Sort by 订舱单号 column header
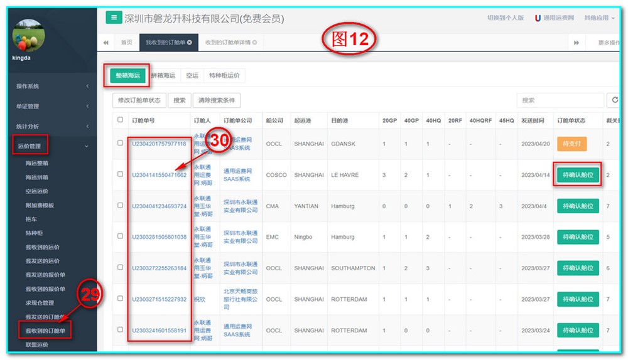 [x=143, y=120]
